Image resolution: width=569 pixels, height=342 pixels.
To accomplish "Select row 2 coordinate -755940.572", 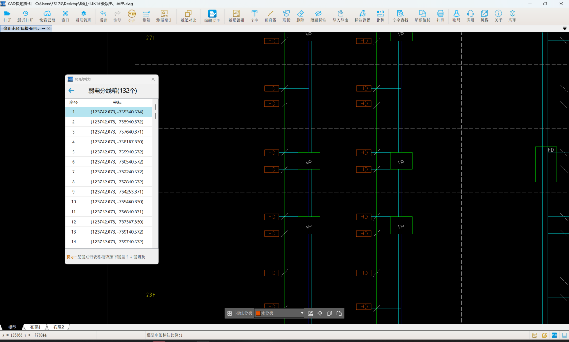I will (x=109, y=121).
